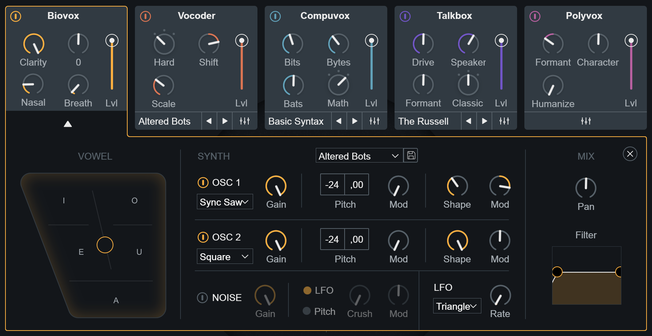Save the current synth preset using disk icon

411,155
